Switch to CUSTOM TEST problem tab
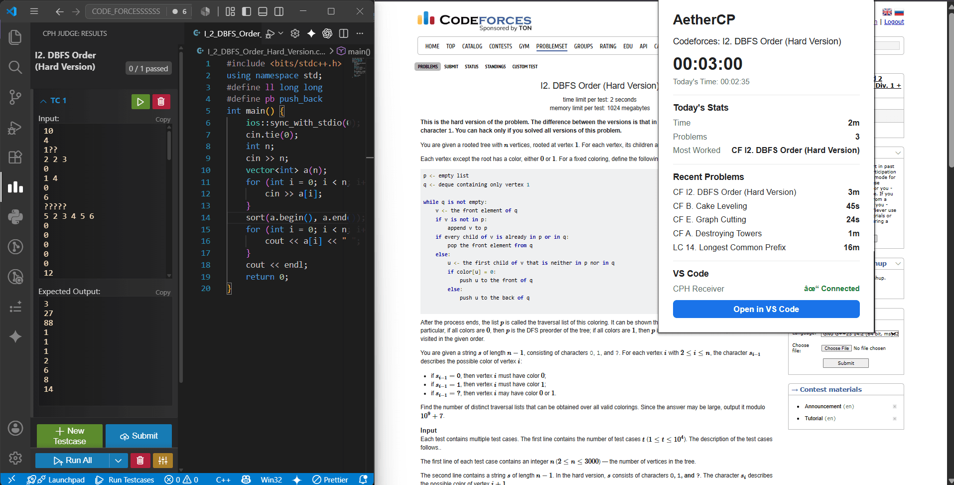 tap(525, 66)
